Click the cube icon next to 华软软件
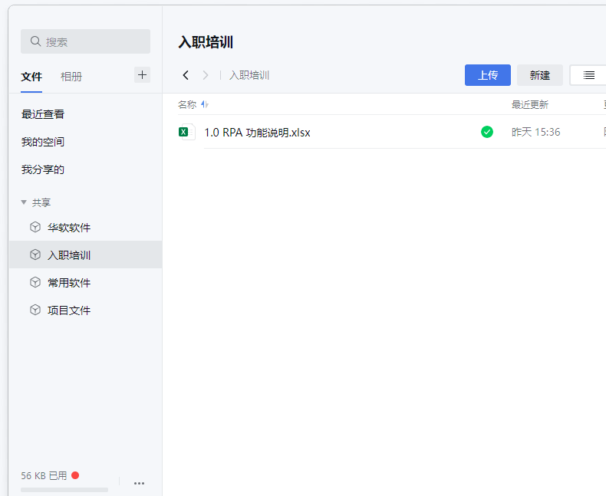Image resolution: width=606 pixels, height=496 pixels. pos(35,228)
